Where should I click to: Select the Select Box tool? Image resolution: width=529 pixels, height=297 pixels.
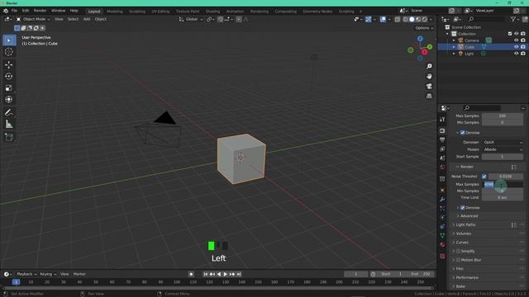pyautogui.click(x=9, y=40)
